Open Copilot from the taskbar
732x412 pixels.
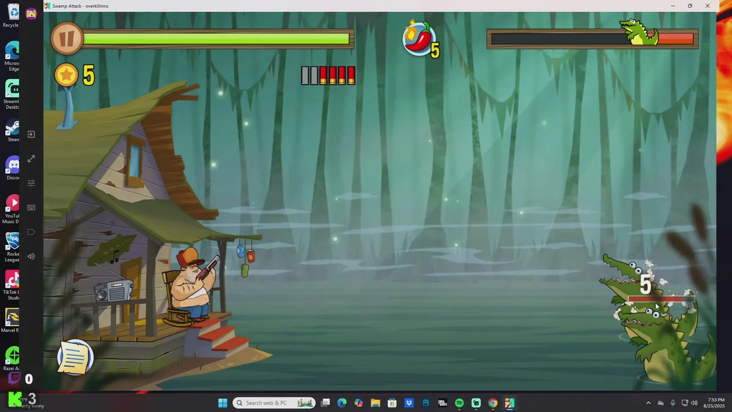pyautogui.click(x=359, y=403)
